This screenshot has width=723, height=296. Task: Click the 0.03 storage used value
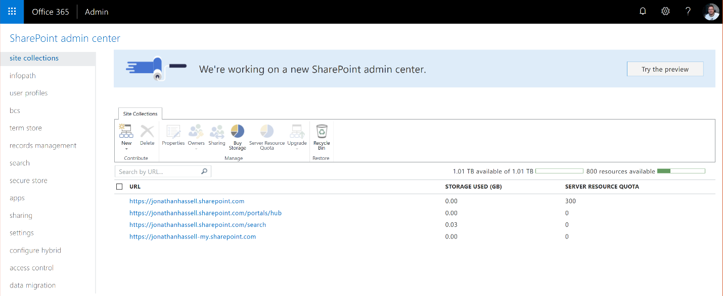(451, 225)
